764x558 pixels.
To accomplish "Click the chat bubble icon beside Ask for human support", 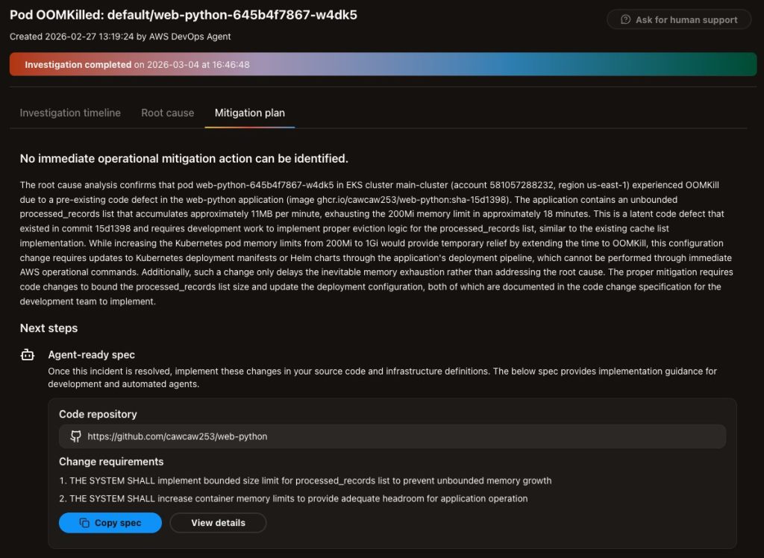I will pos(625,19).
